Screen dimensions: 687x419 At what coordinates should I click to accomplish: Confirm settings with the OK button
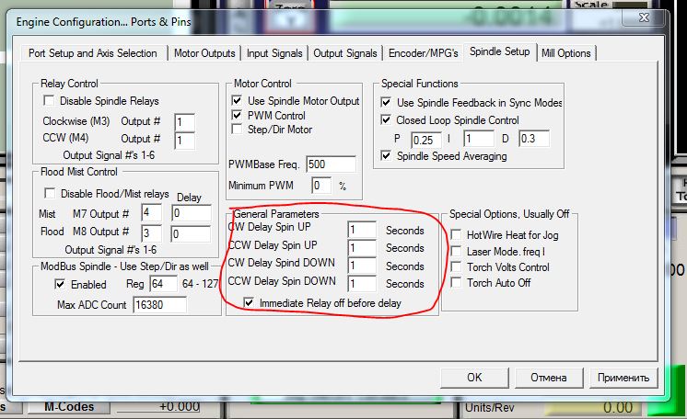pyautogui.click(x=474, y=378)
